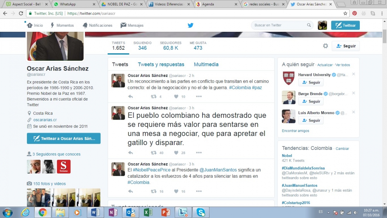Viewport: 387px width, 218px height.
Task: Reply to the tweet posted 2 h ago
Action: (x=131, y=97)
